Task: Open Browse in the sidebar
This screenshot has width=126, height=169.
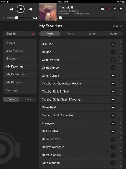Action: coord(20,59)
